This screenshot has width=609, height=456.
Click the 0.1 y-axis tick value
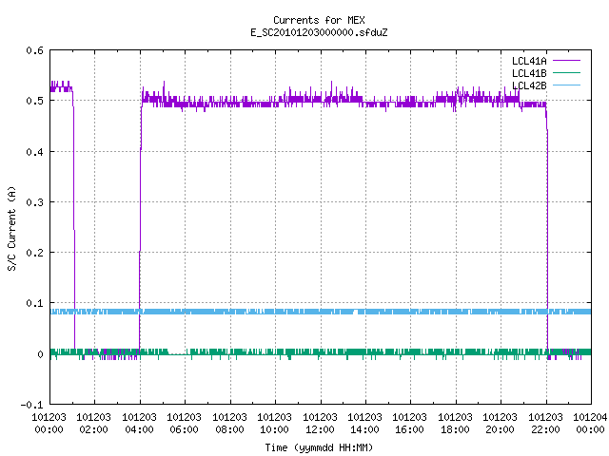click(34, 303)
